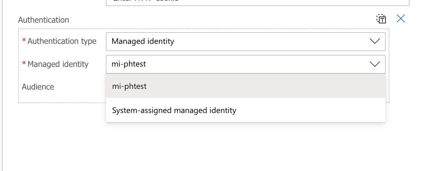Click the Authentication type label text
This screenshot has width=431, height=171.
click(x=62, y=41)
